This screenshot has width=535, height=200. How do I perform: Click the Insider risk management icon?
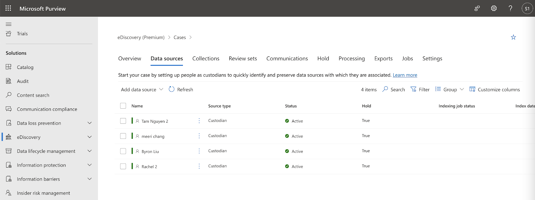click(9, 193)
